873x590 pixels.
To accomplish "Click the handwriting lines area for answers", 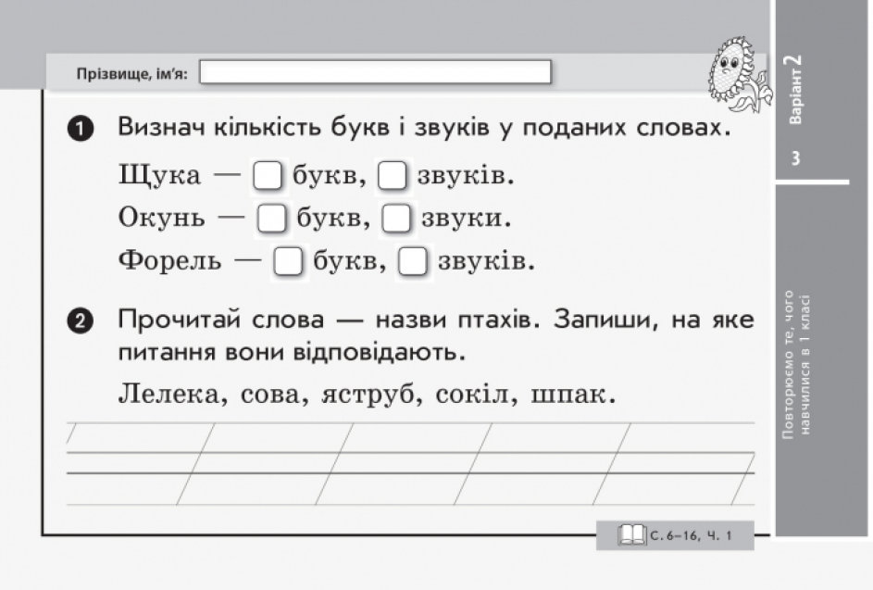I will (x=411, y=463).
